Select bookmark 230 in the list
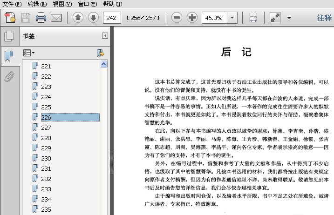This screenshot has width=334, height=215. coord(46,158)
